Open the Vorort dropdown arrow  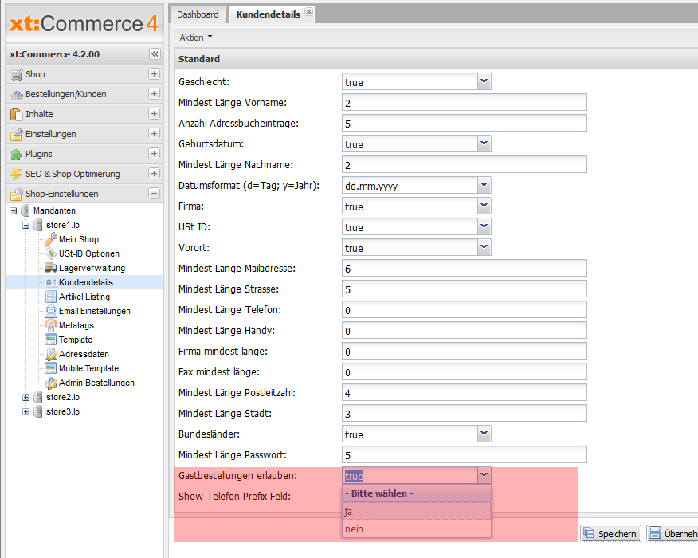[484, 247]
